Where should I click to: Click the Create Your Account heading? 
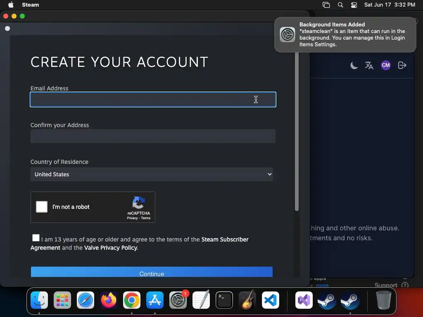pyautogui.click(x=119, y=62)
